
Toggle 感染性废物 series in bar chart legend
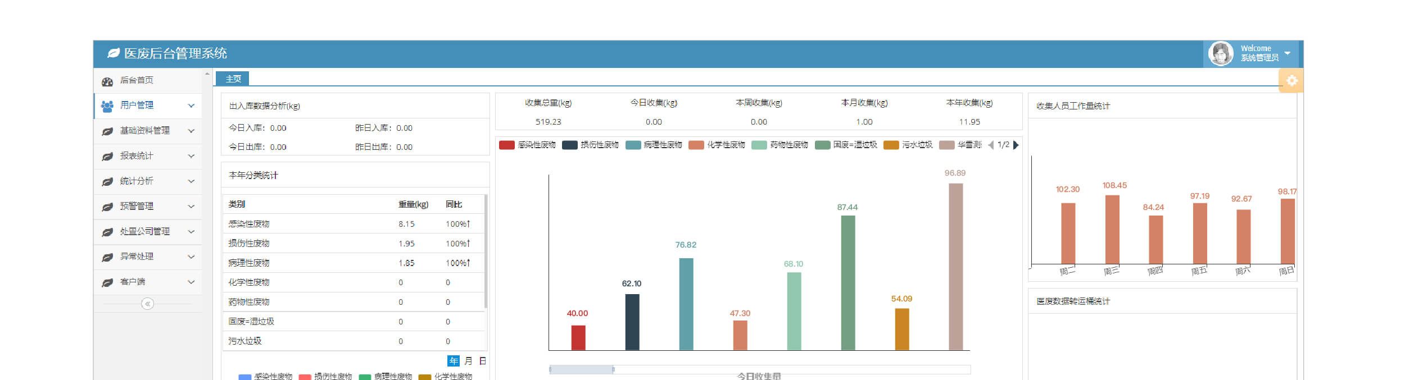527,145
